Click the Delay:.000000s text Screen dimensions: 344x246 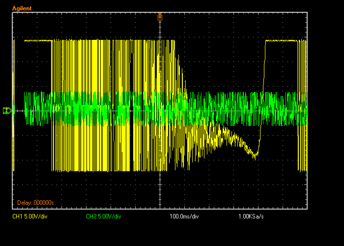tap(35, 203)
